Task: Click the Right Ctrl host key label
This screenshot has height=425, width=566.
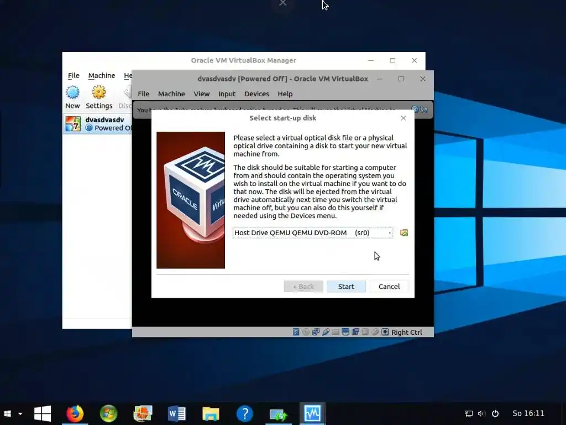Action: (x=406, y=332)
